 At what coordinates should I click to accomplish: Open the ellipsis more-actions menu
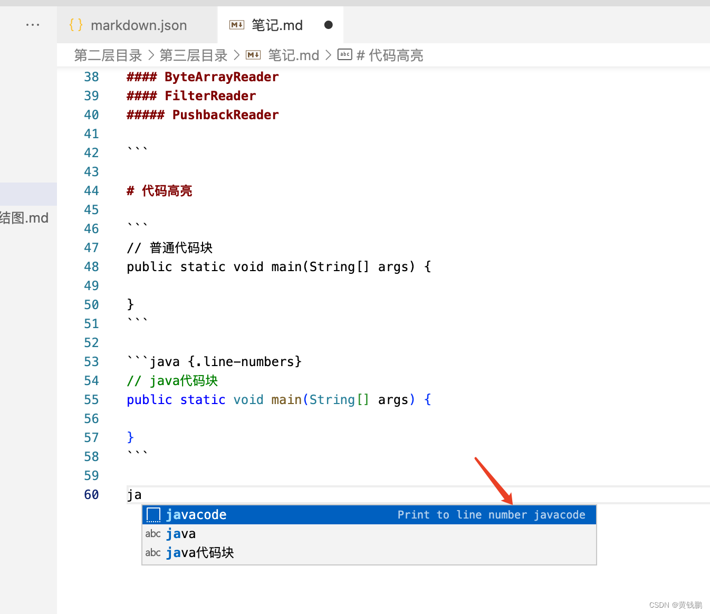point(33,25)
